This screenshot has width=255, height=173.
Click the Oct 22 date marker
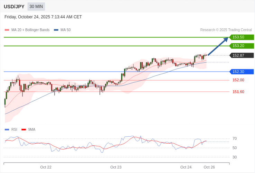[46, 167]
